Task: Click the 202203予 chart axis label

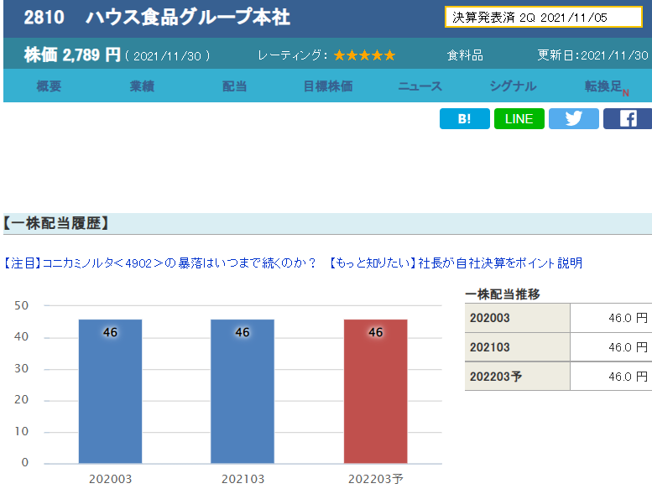Action: coord(375,479)
